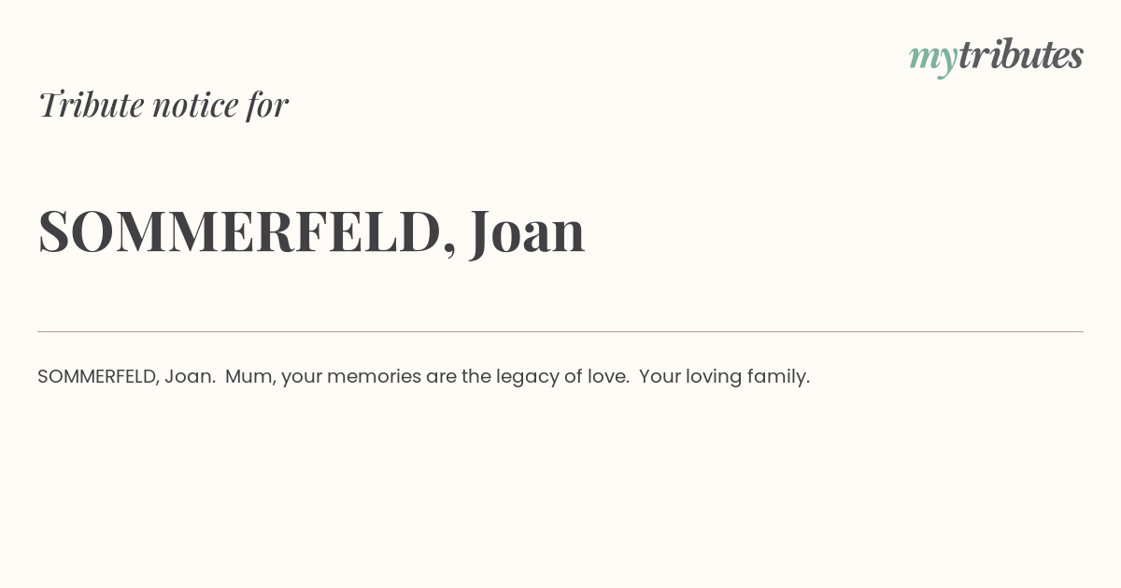Screen dimensions: 1121x588
Task: Click "Your loving family." signature text
Action: click(x=725, y=377)
